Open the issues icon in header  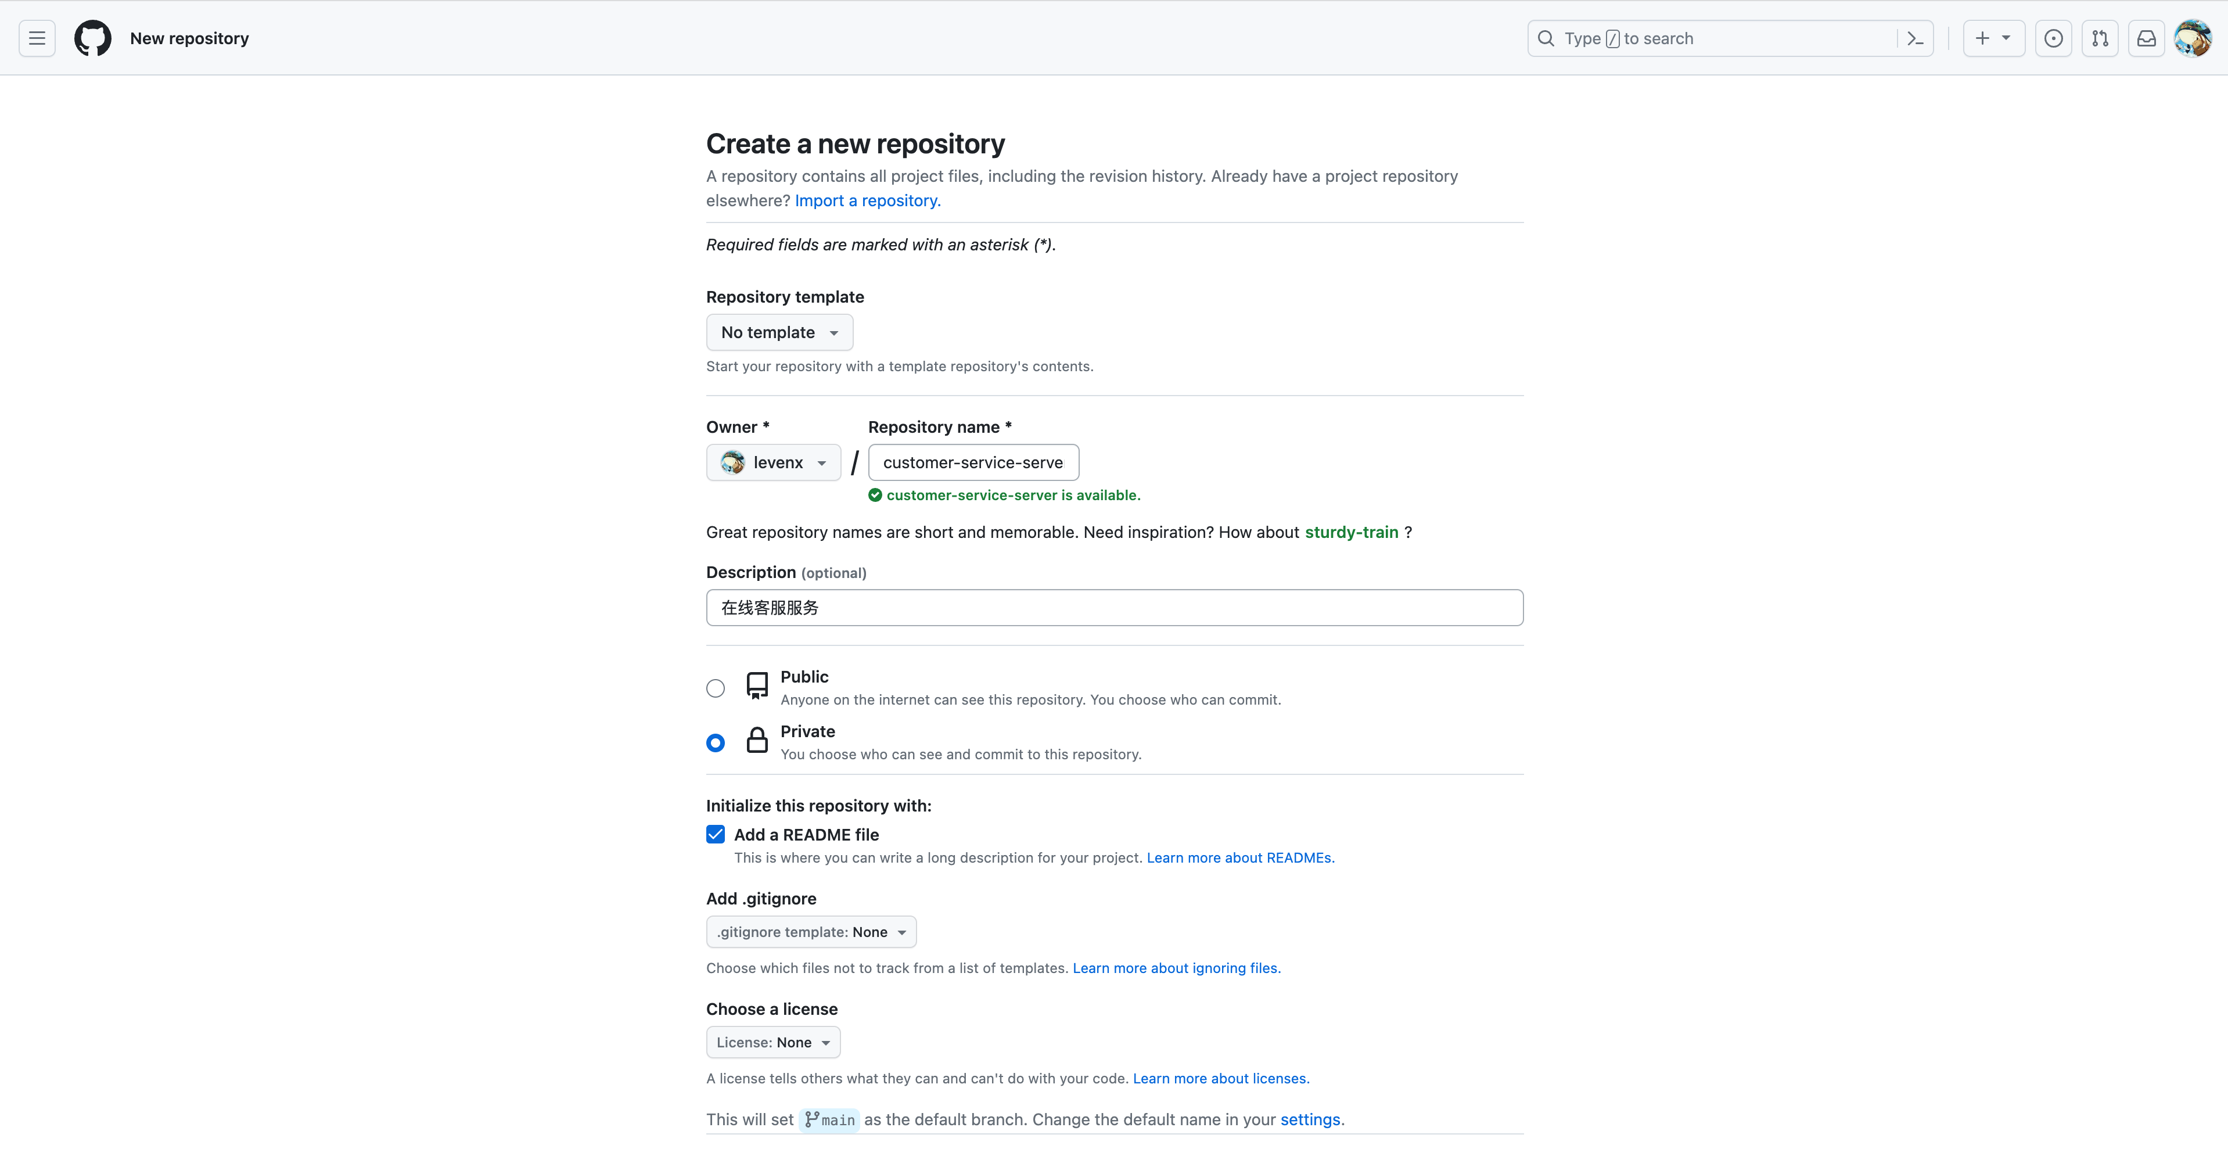coord(2053,38)
